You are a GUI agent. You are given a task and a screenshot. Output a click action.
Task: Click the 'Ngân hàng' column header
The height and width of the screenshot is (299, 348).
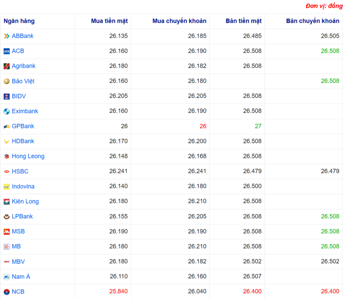(x=19, y=21)
